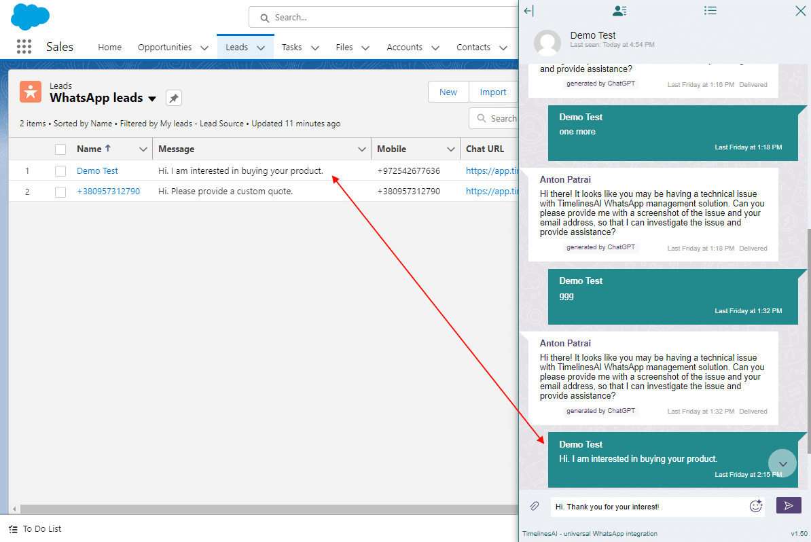Go to the Home tab
The image size is (811, 542).
[x=109, y=47]
